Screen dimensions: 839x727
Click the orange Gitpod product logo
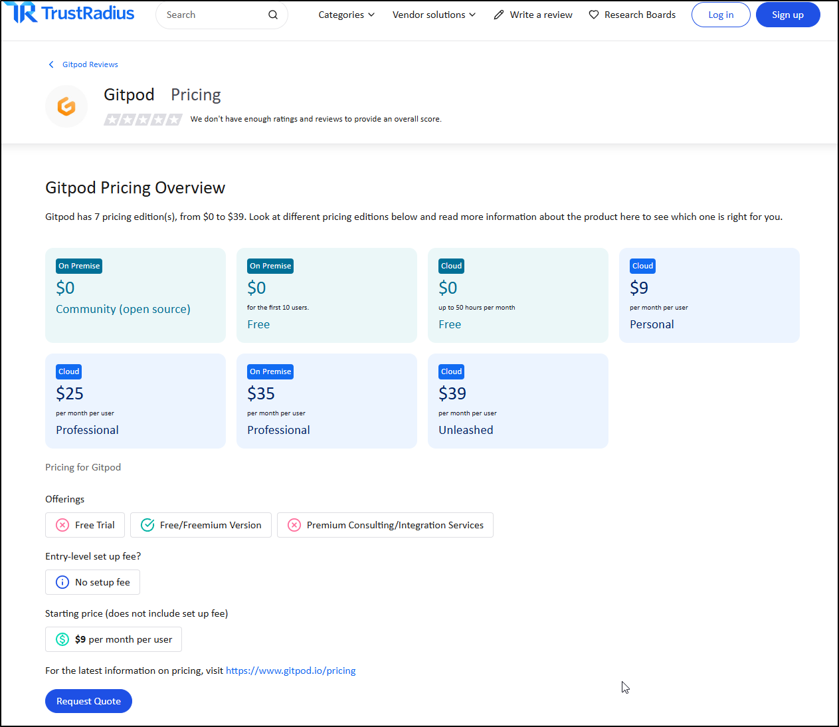point(66,106)
